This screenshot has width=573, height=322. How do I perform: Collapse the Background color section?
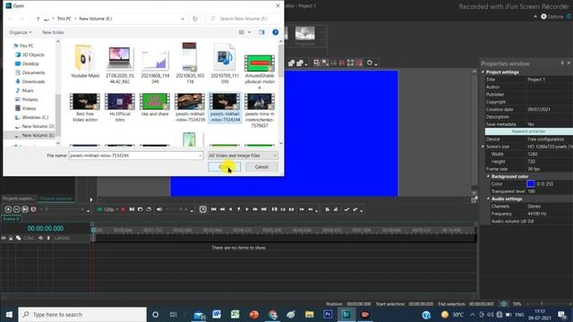[489, 176]
